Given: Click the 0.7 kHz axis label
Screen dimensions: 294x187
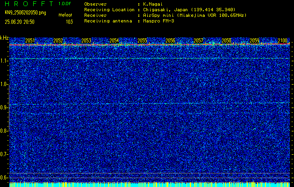Looking at the screenshot, I should [x=4, y=154].
